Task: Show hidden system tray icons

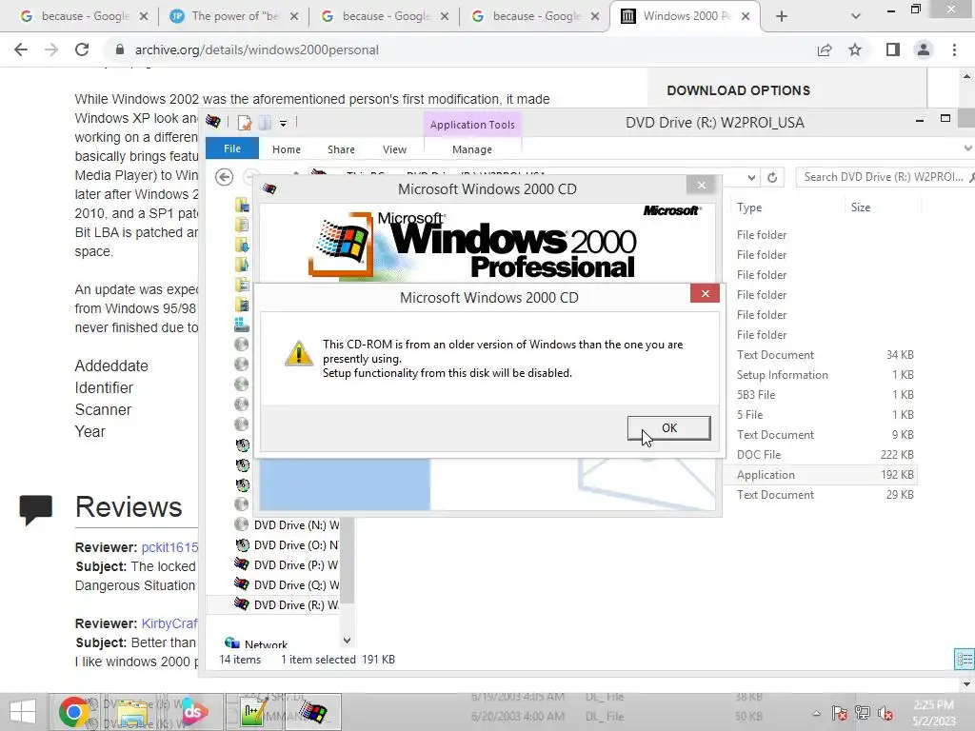Action: click(816, 714)
